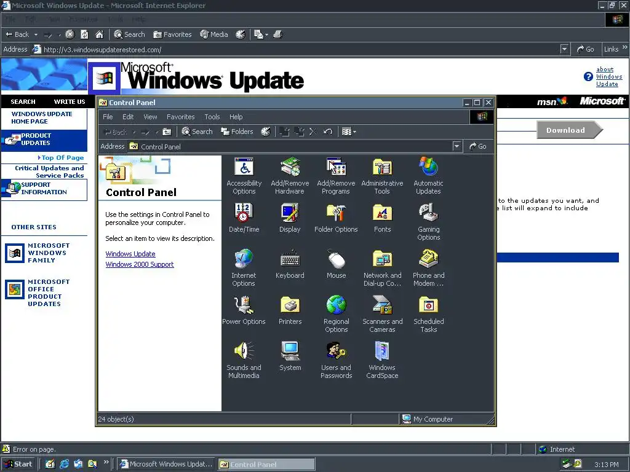The height and width of the screenshot is (472, 630).
Task: Click the Internet Explorer Quick Launch icon
Action: (64, 464)
